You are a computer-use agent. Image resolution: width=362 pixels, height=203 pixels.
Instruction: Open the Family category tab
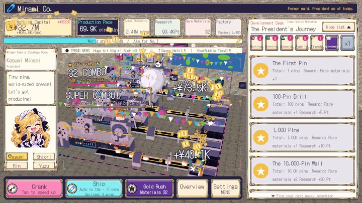pyautogui.click(x=302, y=43)
